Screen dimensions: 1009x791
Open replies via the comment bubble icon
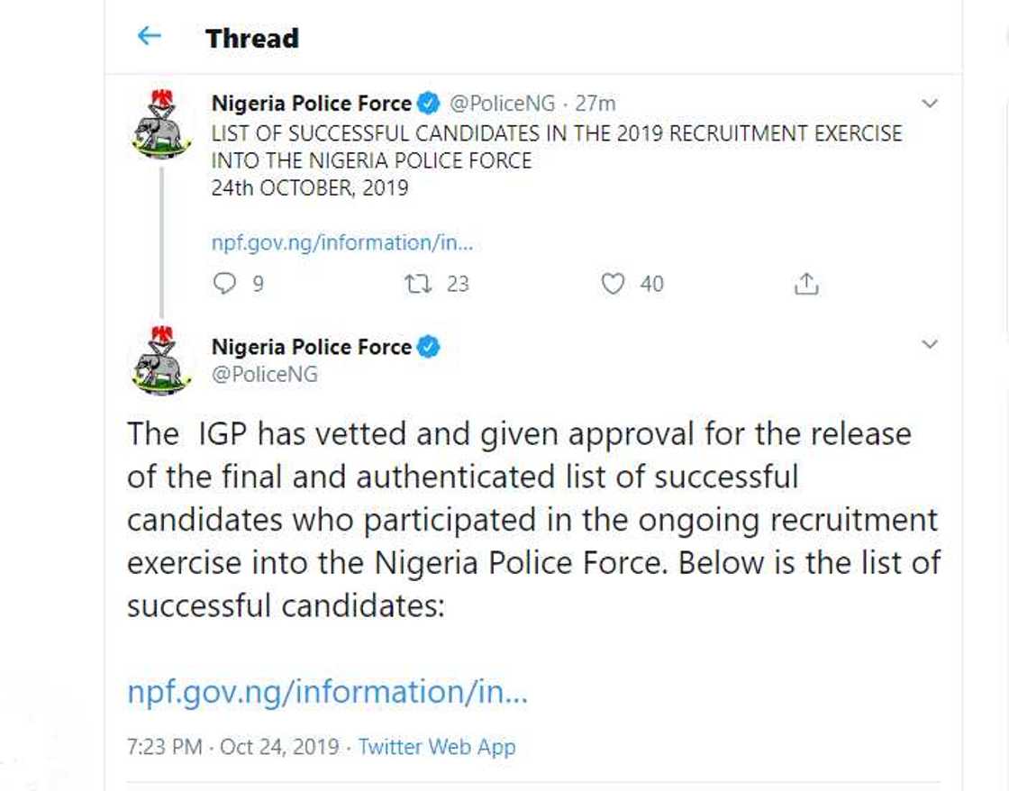[x=223, y=284]
